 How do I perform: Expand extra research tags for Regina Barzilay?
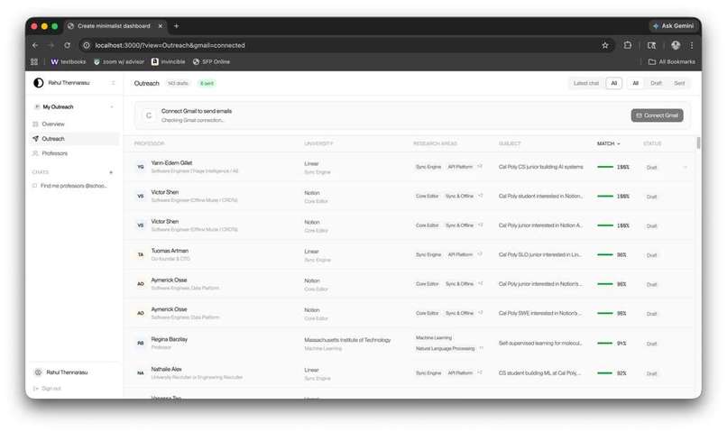click(481, 348)
